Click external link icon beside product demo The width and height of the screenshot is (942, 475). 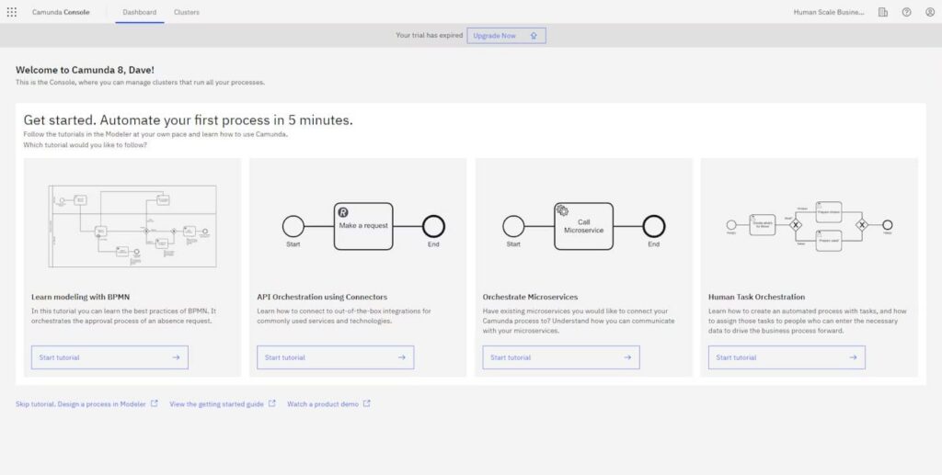pos(367,403)
